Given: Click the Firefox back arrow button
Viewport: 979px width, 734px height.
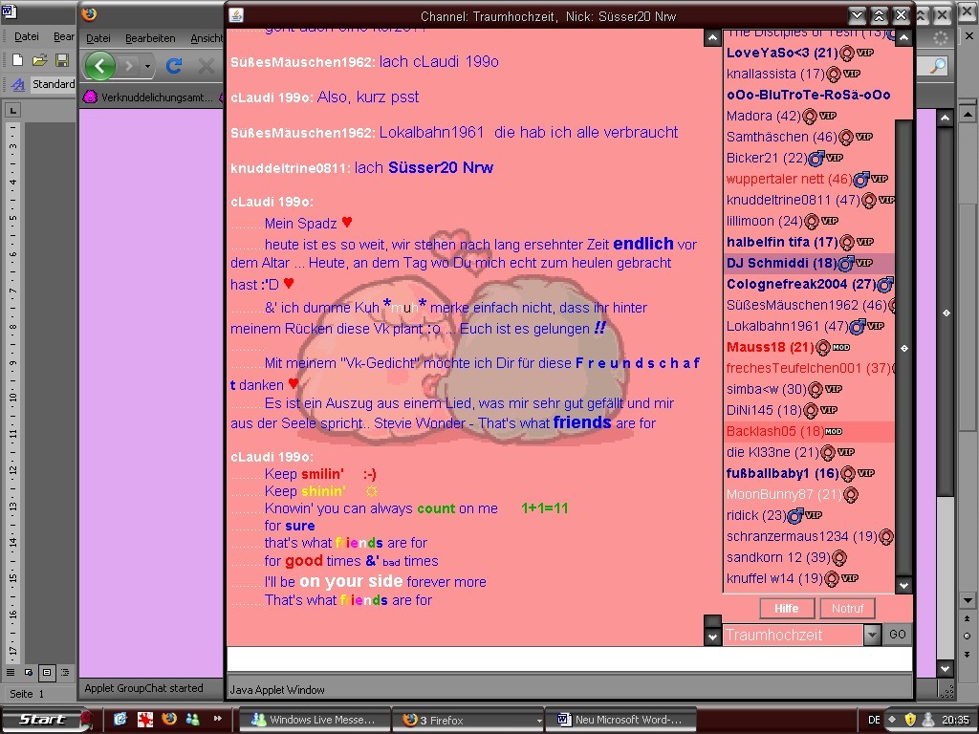Looking at the screenshot, I should [x=99, y=65].
